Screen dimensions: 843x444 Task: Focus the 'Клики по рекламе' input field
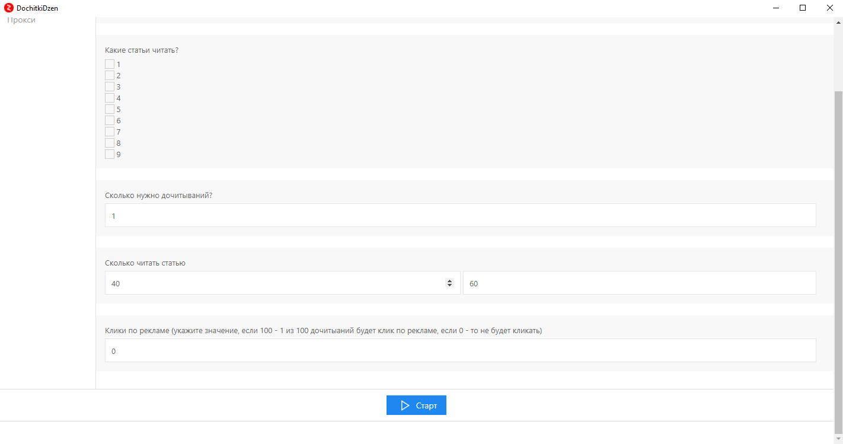coord(460,351)
